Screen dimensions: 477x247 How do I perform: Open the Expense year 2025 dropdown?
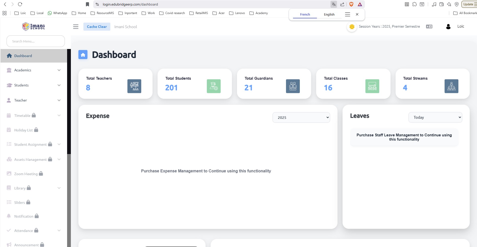pyautogui.click(x=301, y=118)
